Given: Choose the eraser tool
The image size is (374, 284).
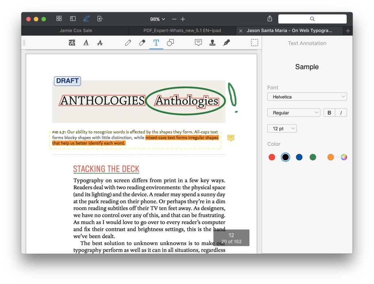Looking at the screenshot, I should click(142, 43).
